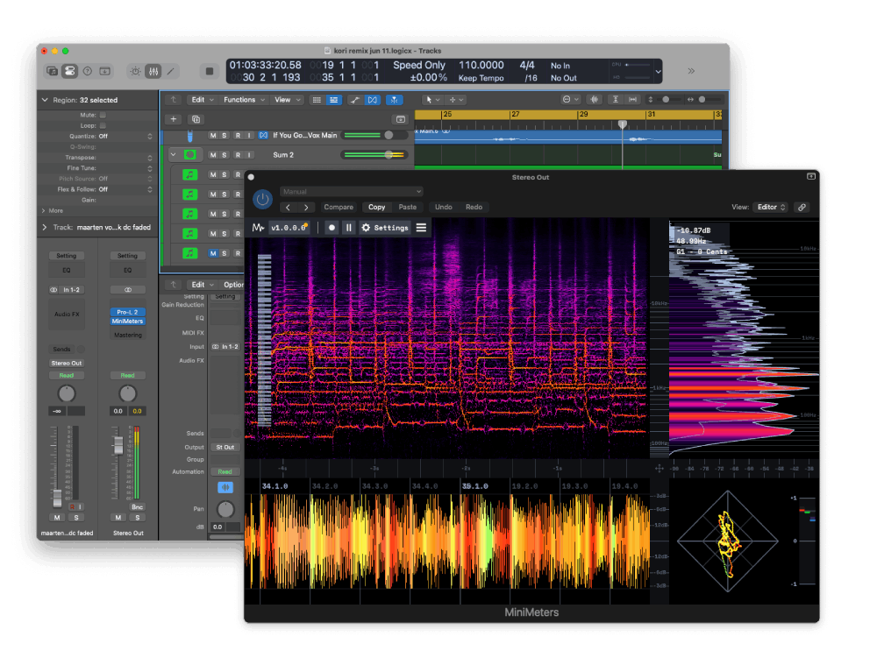
Task: Bypass plug-in with the power button
Action: click(262, 199)
